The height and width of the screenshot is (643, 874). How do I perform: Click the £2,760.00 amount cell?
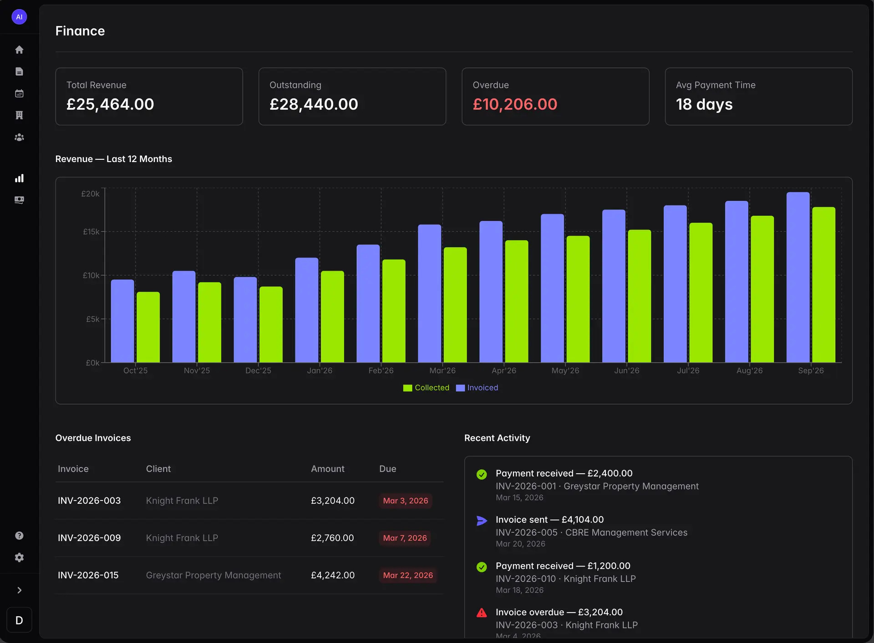[x=332, y=538]
